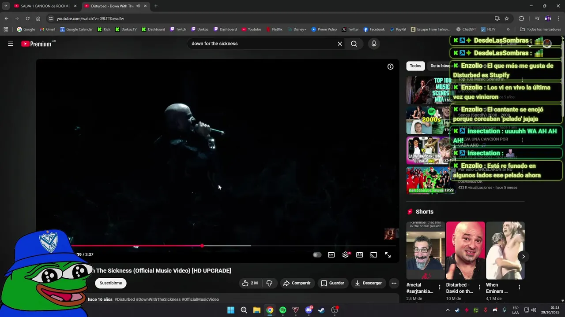565x317 pixels.
Task: Toggle autoplay switch in the player
Action: tap(317, 255)
